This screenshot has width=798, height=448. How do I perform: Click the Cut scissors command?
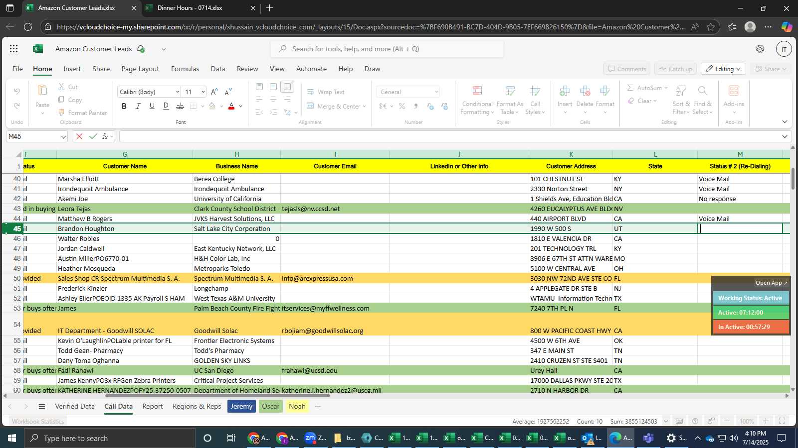click(x=68, y=87)
